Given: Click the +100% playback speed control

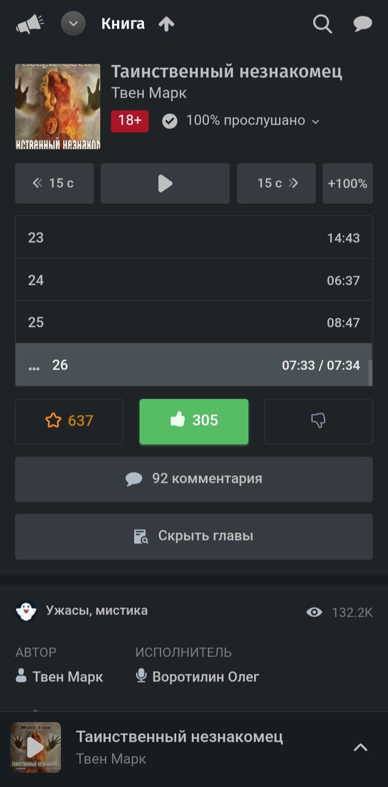Looking at the screenshot, I should (x=348, y=183).
